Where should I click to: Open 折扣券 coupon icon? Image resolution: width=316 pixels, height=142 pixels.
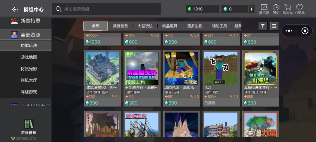coord(264,9)
